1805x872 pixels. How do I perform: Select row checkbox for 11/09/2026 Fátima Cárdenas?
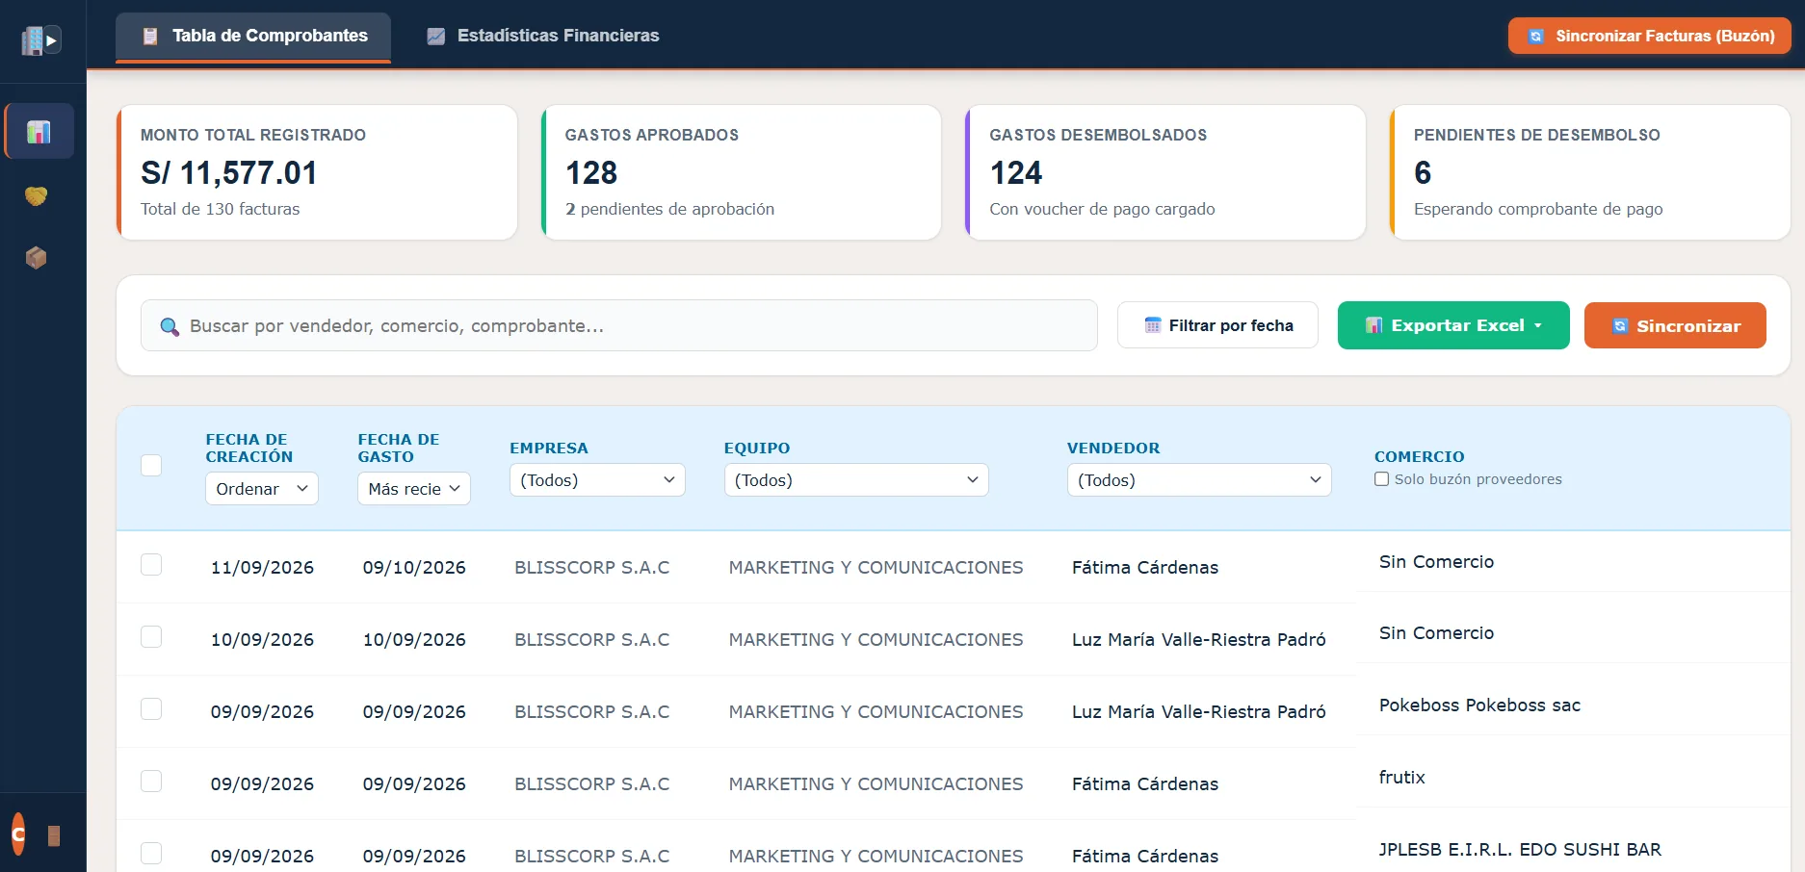pyautogui.click(x=151, y=565)
